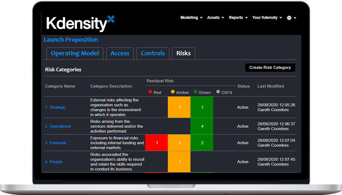Click the 28/09/2020 12:07:45 timestamp
Screen dimensions: 342x195
276,159
